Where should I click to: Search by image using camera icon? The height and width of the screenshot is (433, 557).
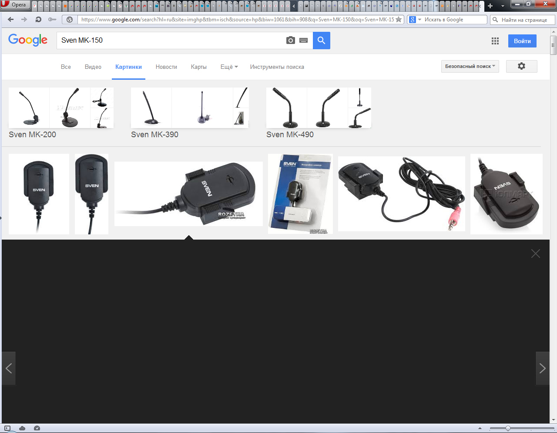[x=291, y=41]
